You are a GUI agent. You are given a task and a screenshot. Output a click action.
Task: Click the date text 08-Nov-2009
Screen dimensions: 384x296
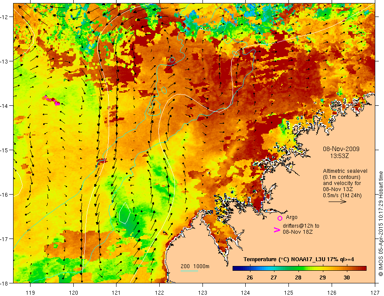tap(341, 149)
